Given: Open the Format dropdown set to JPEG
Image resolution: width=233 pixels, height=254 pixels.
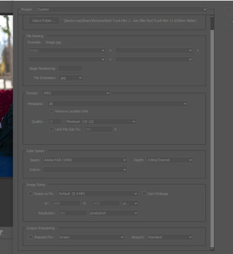Looking at the screenshot, I should 76,93.
